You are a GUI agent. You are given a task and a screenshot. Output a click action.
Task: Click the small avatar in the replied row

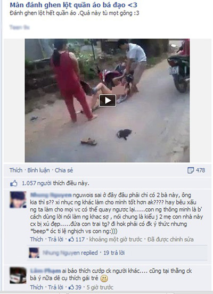click(x=34, y=253)
